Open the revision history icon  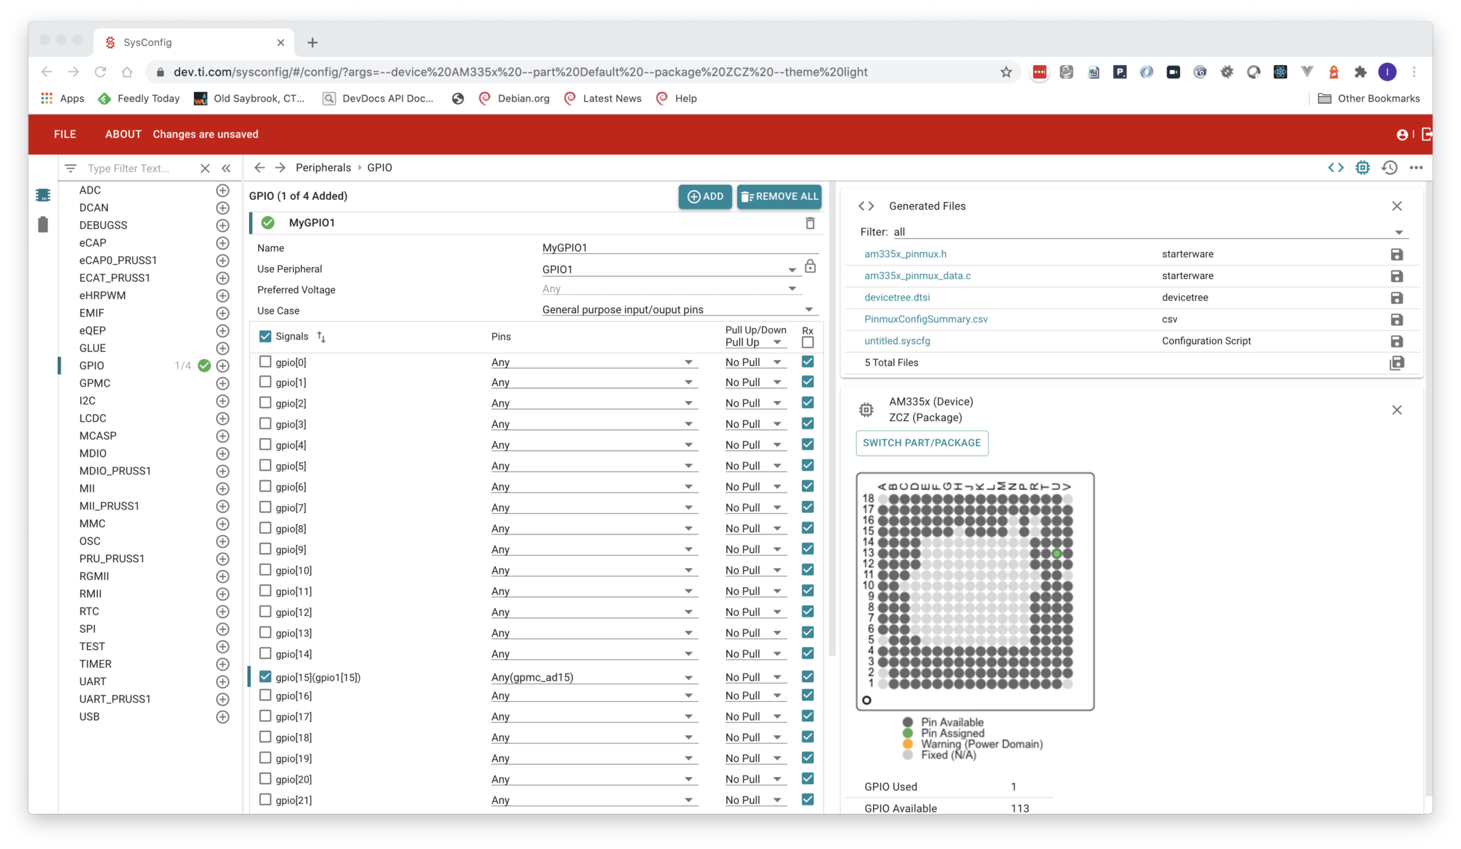tap(1390, 168)
